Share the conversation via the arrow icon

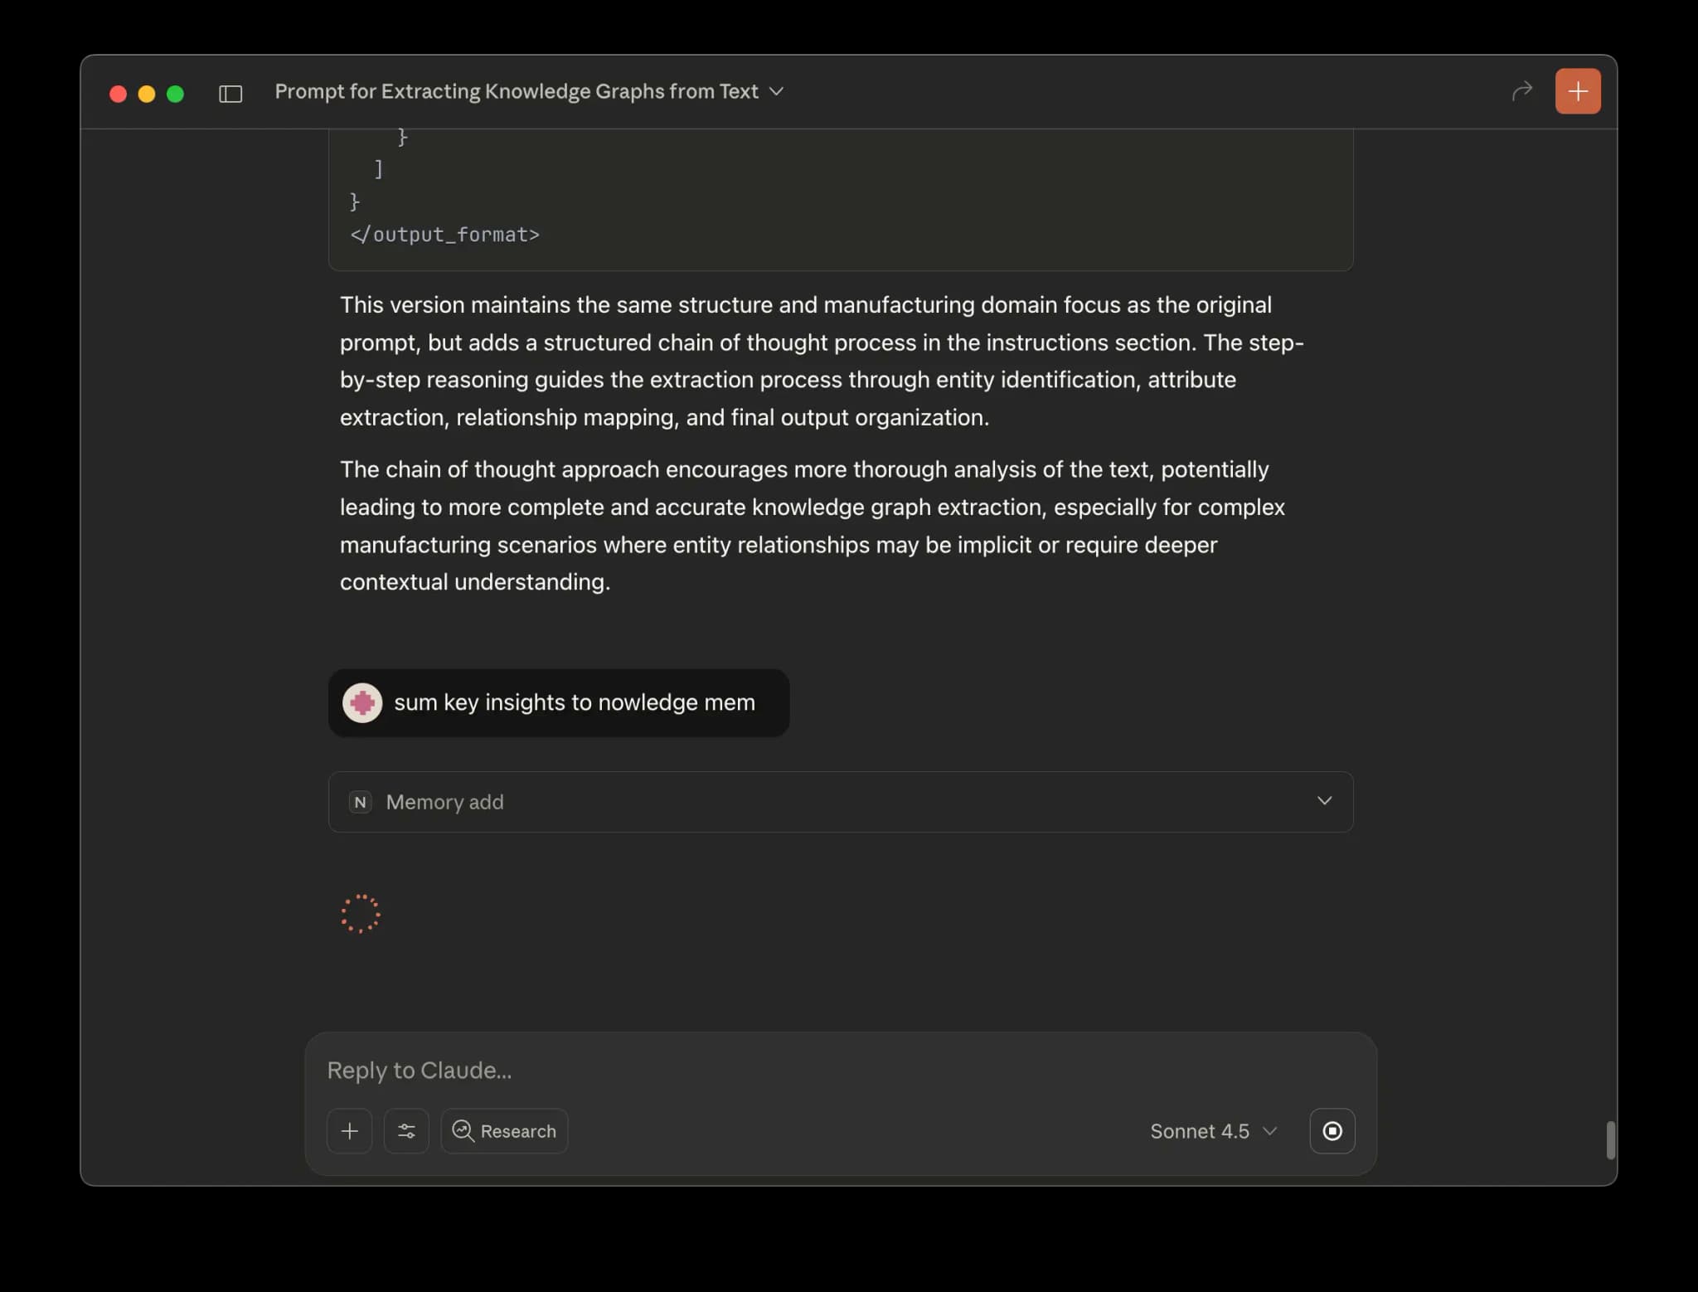point(1521,91)
